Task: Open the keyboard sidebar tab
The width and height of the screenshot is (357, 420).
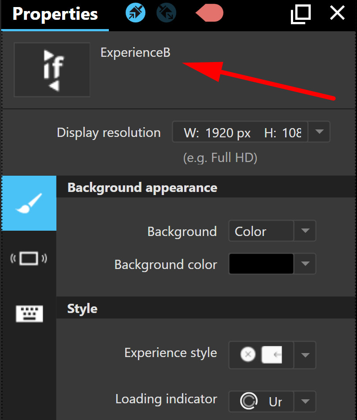Action: pos(29,313)
